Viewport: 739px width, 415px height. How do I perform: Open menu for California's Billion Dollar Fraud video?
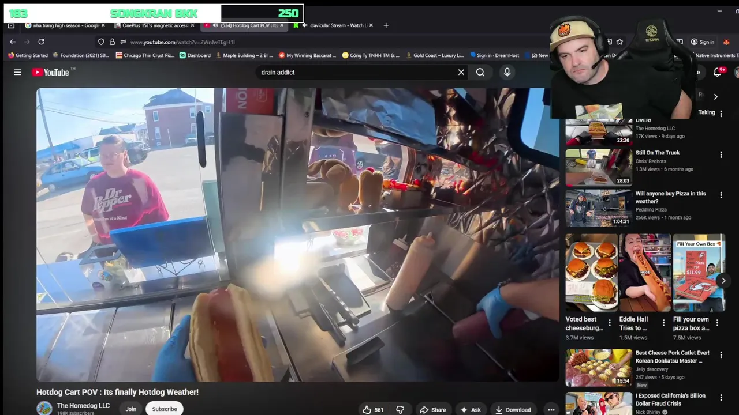(x=721, y=398)
